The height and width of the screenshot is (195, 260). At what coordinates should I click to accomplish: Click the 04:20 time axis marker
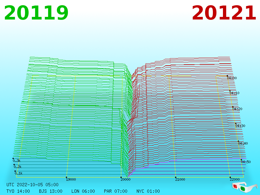point(238,109)
